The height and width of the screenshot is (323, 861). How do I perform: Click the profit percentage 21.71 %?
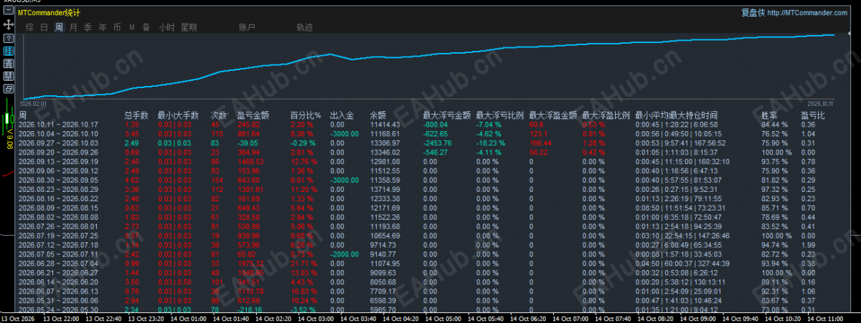point(305,263)
